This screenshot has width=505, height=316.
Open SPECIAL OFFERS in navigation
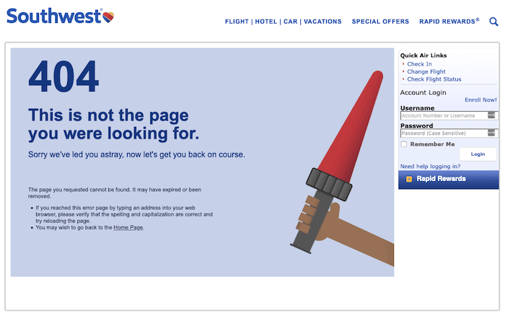pos(380,22)
